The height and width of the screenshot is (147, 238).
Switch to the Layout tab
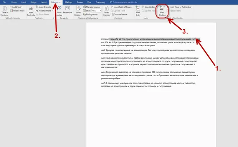[x=44, y=2]
